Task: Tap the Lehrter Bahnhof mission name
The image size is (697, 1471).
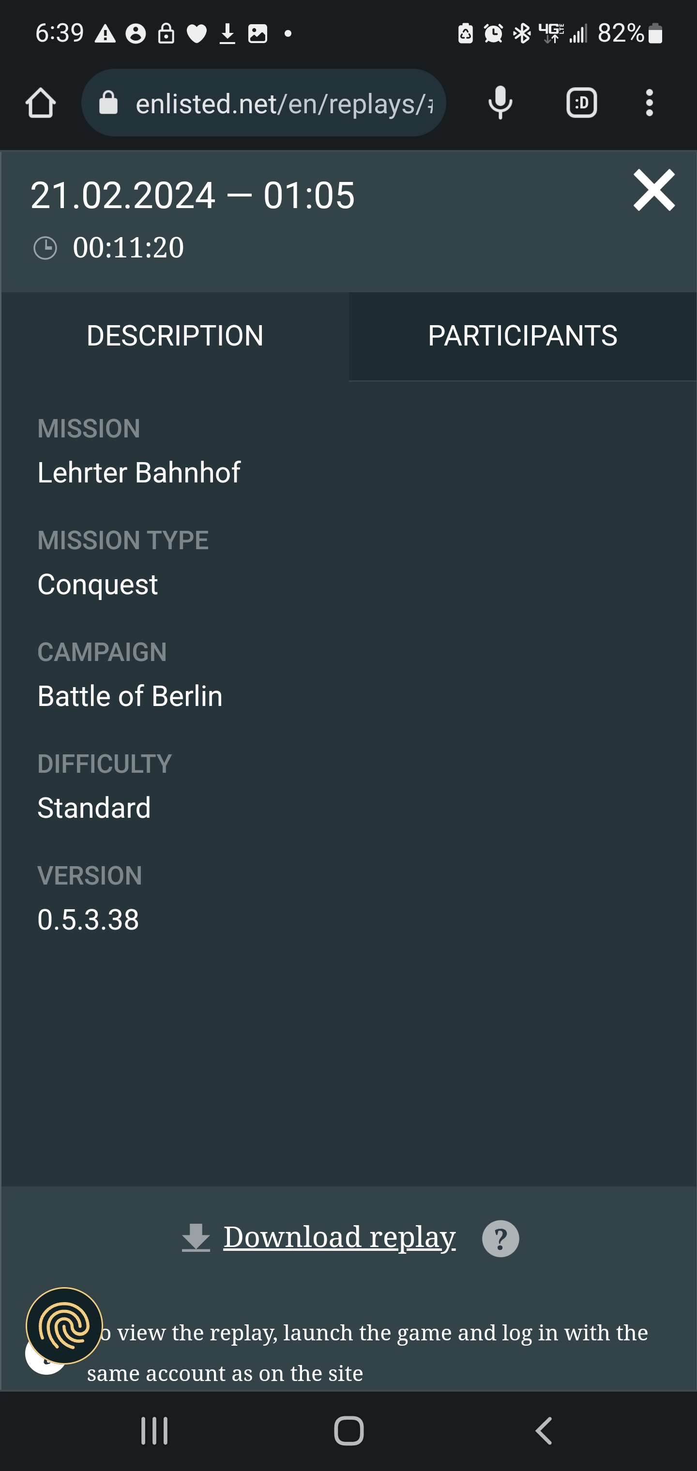Action: (x=139, y=473)
